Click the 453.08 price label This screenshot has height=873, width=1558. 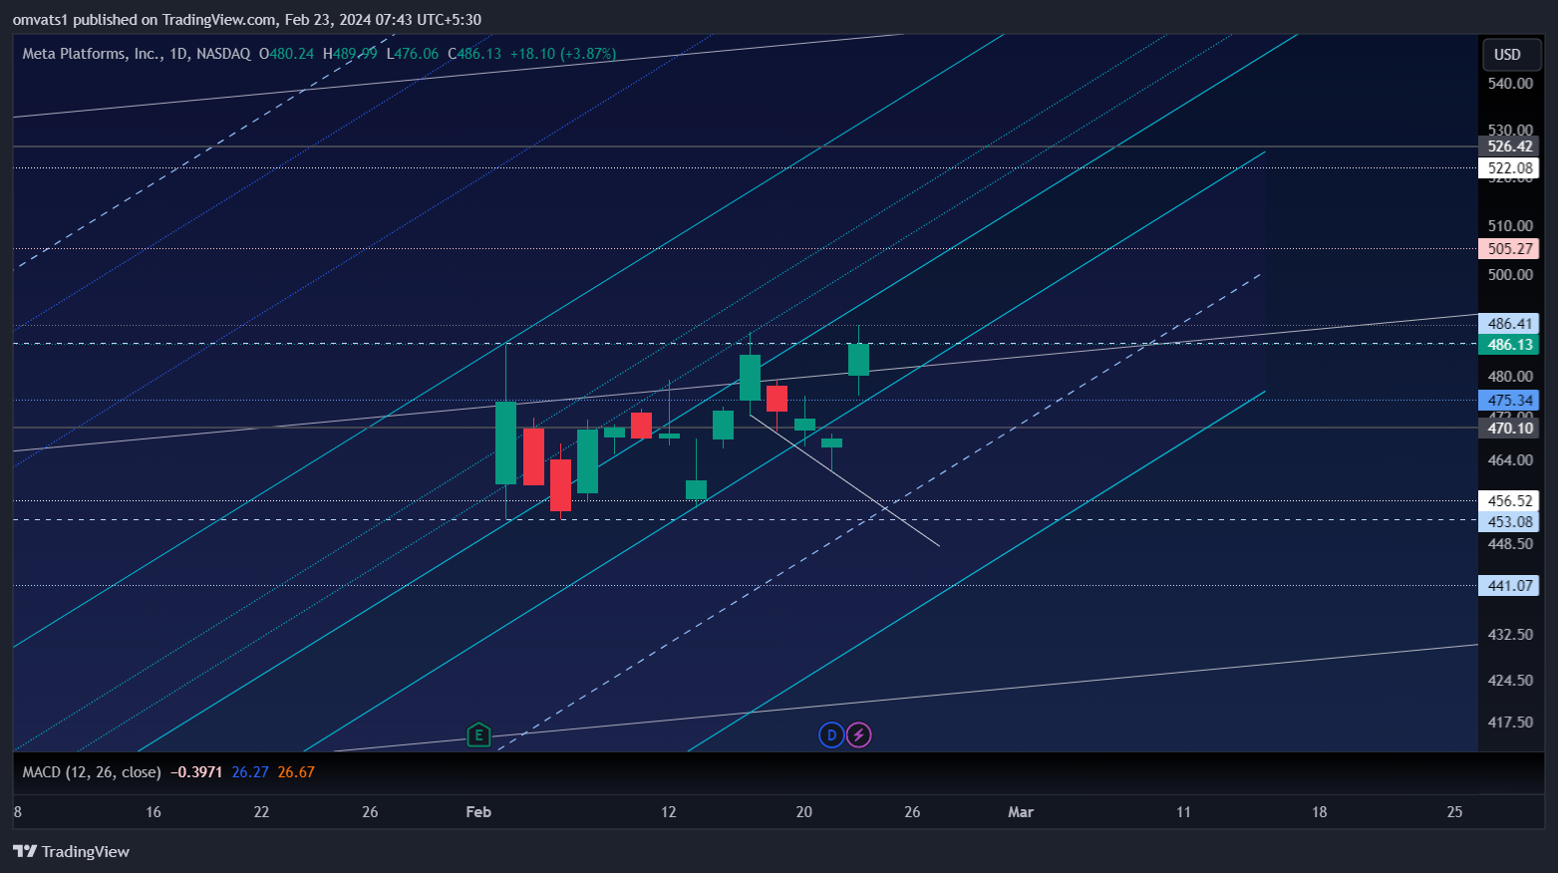[x=1509, y=522]
